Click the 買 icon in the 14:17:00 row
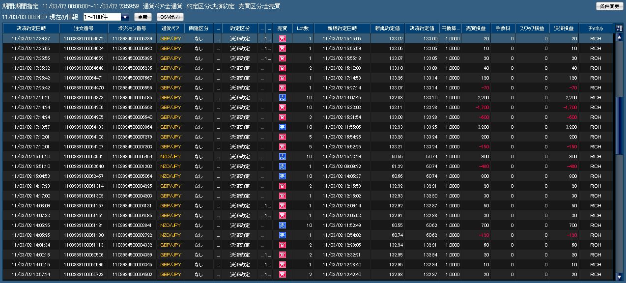The image size is (626, 283). (282, 196)
